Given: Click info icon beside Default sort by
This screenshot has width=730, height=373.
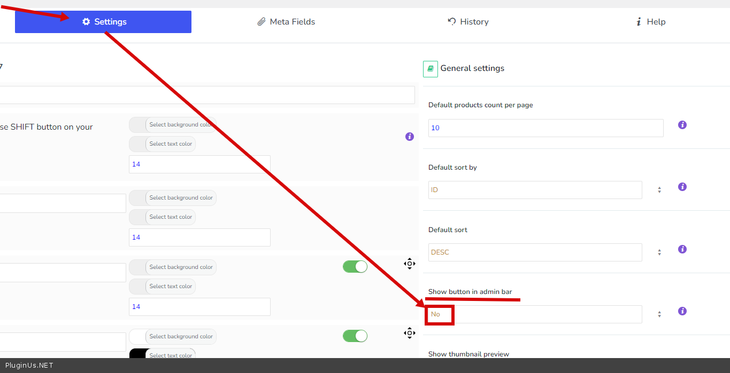Looking at the screenshot, I should pyautogui.click(x=682, y=187).
